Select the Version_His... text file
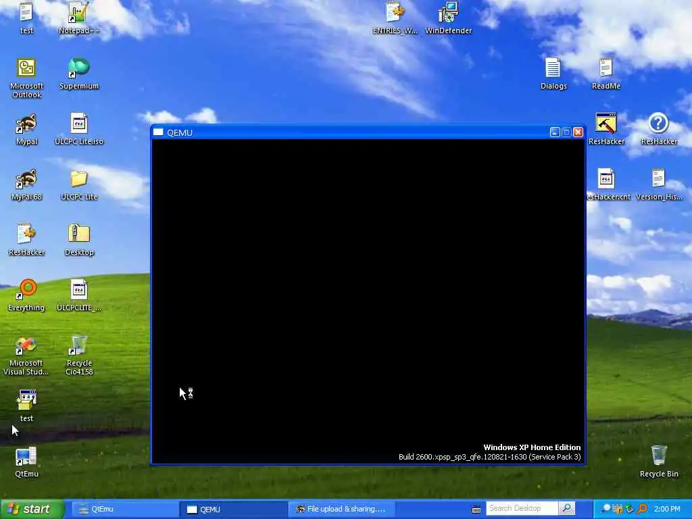692x519 pixels. pos(659,185)
